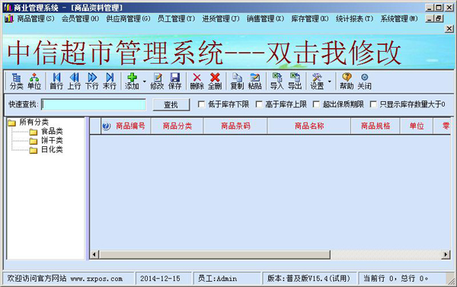Viewport: 457px width, 287px height.
Task: Close the inner panel with X below menu
Action: 449,29
